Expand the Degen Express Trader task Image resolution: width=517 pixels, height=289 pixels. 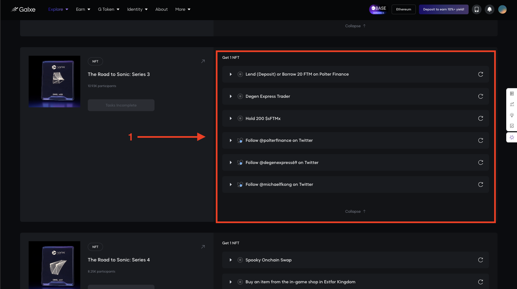[x=231, y=96]
